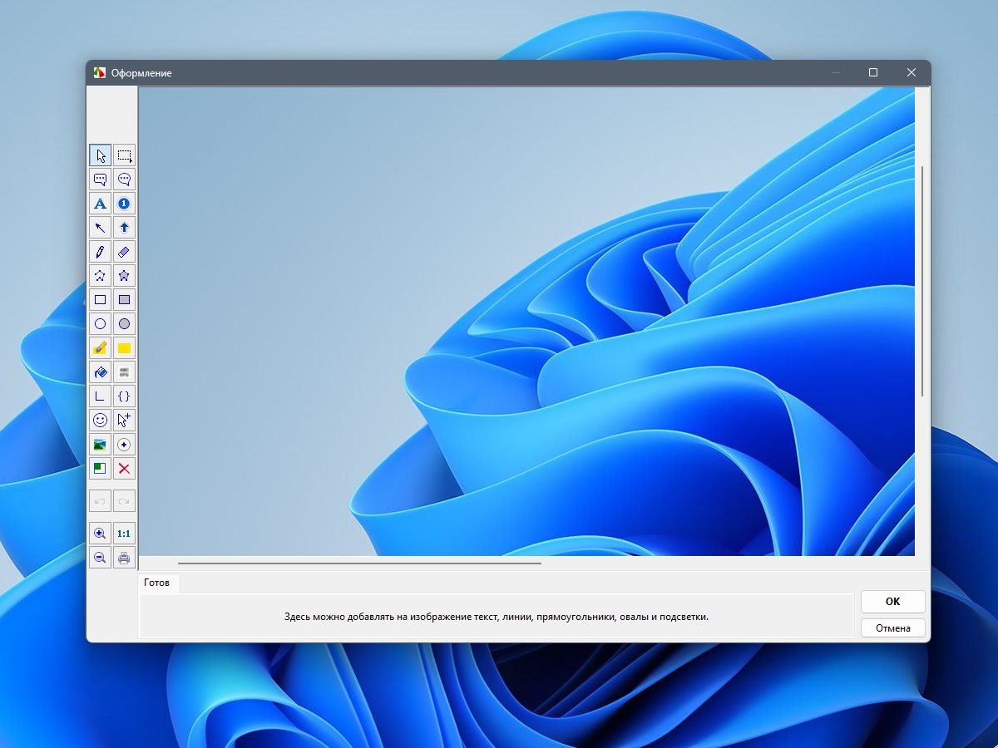
Task: Select the text tool with letter A
Action: point(100,204)
